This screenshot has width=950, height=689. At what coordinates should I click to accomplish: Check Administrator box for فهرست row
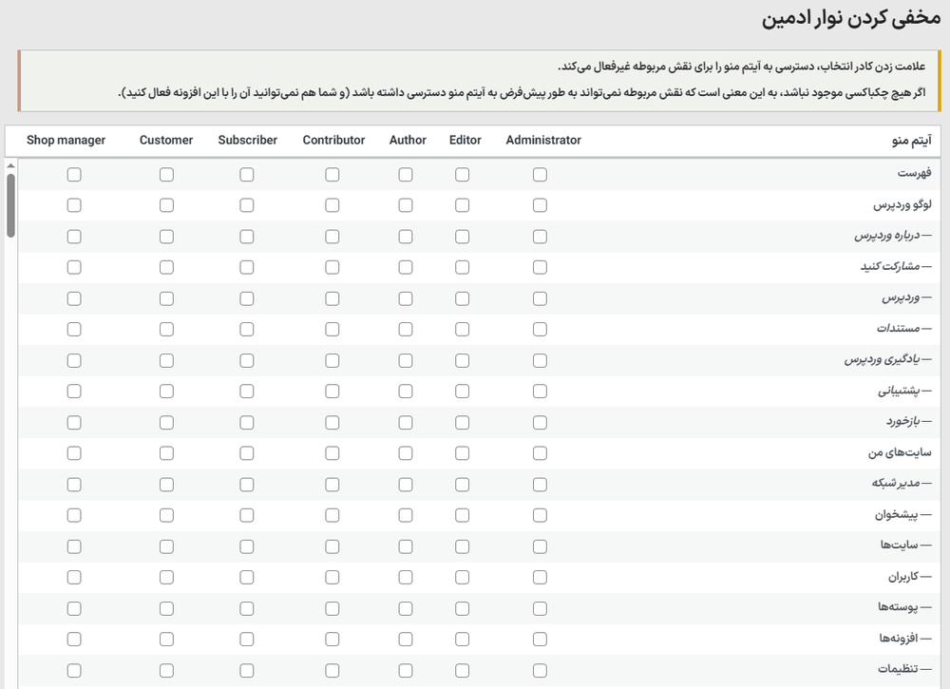pyautogui.click(x=540, y=175)
